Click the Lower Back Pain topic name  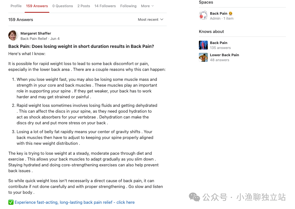224,55
